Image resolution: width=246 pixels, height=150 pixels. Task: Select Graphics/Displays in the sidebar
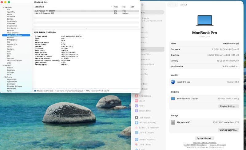point(16,35)
